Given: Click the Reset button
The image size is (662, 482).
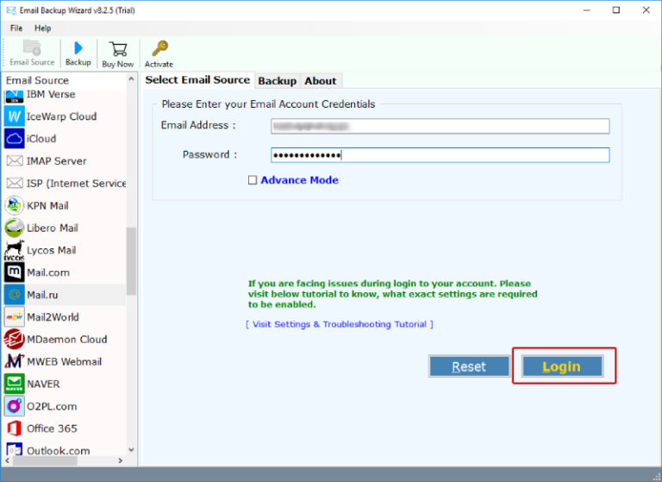Looking at the screenshot, I should pyautogui.click(x=469, y=366).
